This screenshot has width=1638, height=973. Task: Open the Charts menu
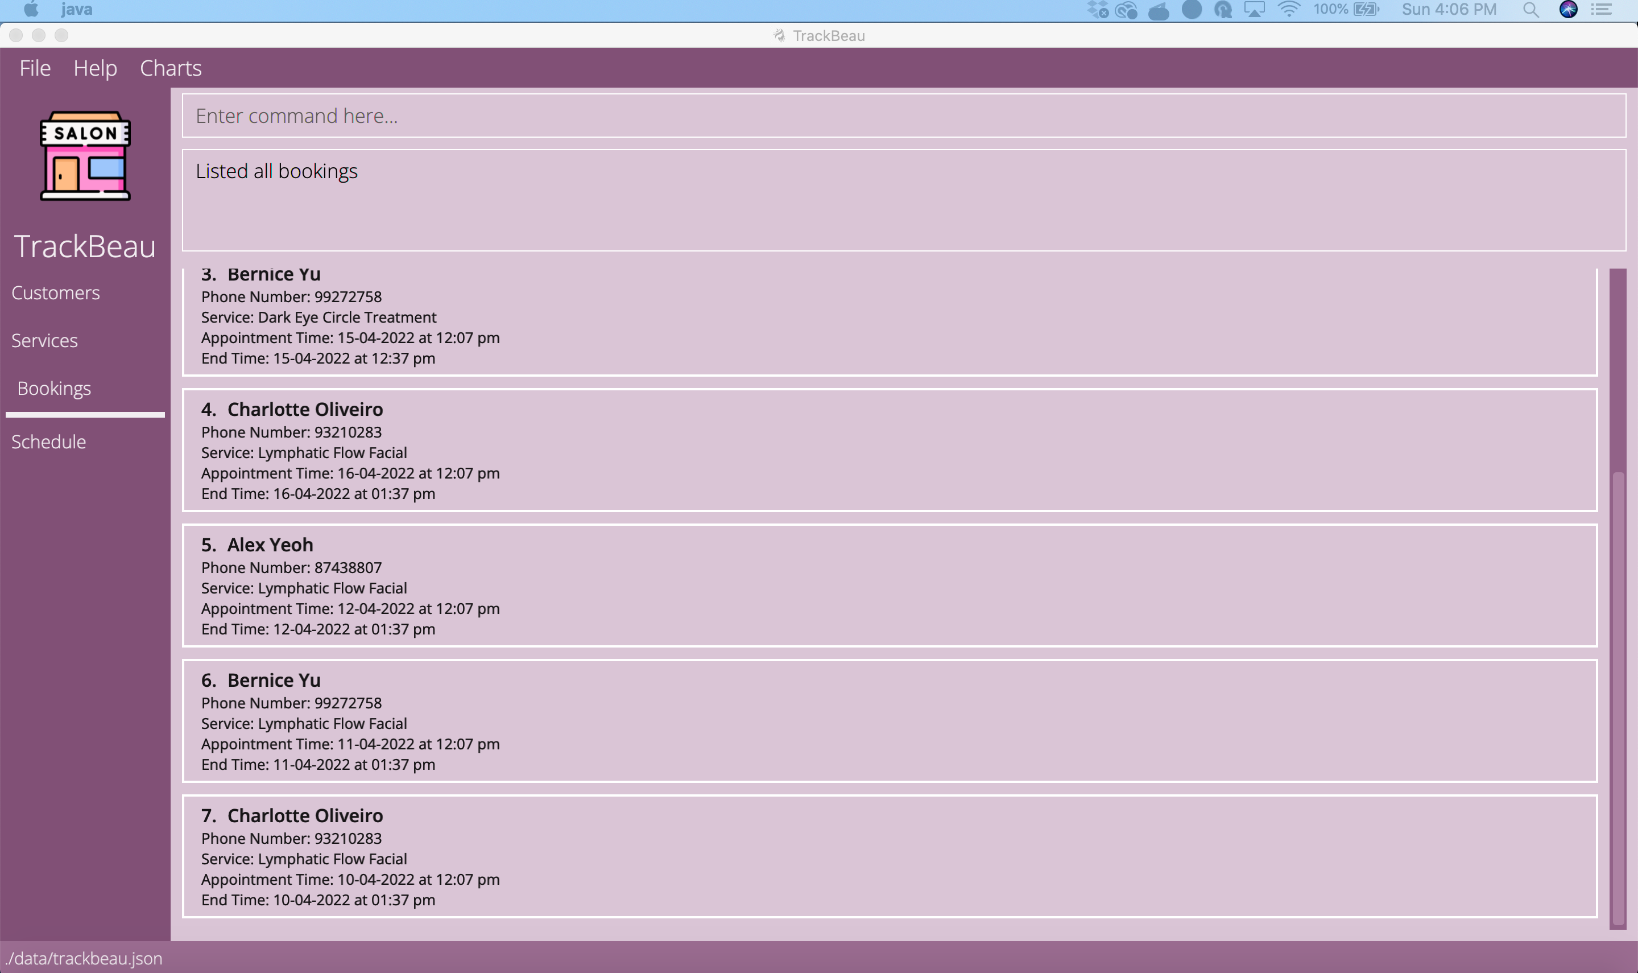click(x=171, y=68)
